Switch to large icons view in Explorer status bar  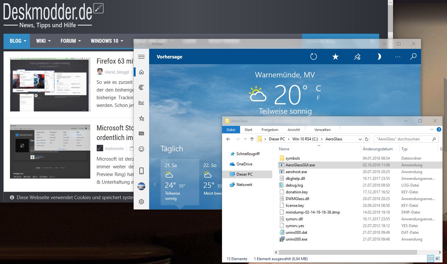click(437, 259)
